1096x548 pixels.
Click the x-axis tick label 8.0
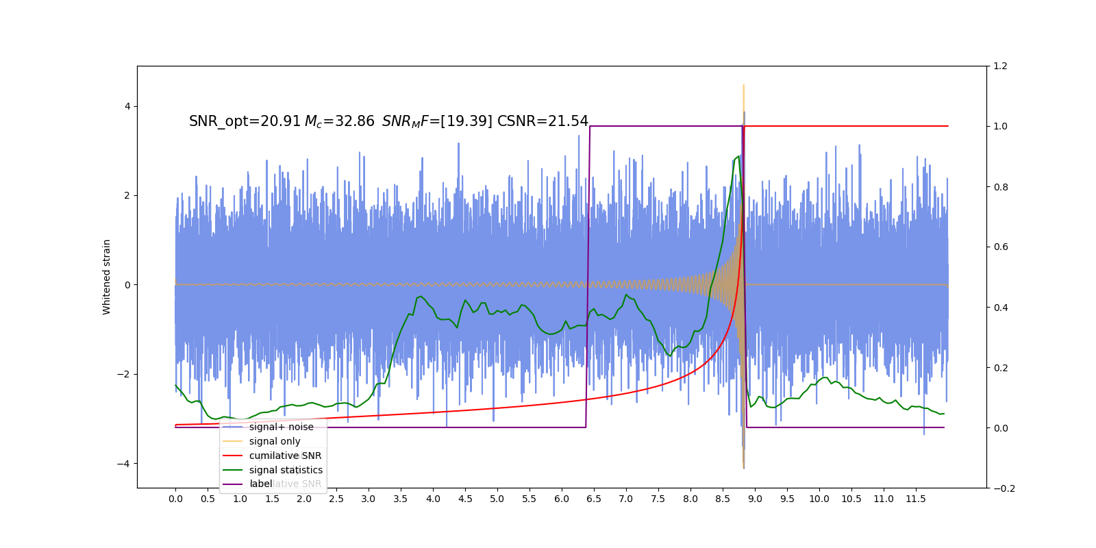coord(690,499)
